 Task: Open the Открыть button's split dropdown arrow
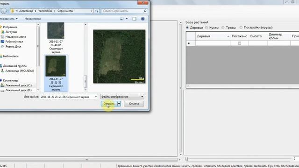click(x=119, y=104)
